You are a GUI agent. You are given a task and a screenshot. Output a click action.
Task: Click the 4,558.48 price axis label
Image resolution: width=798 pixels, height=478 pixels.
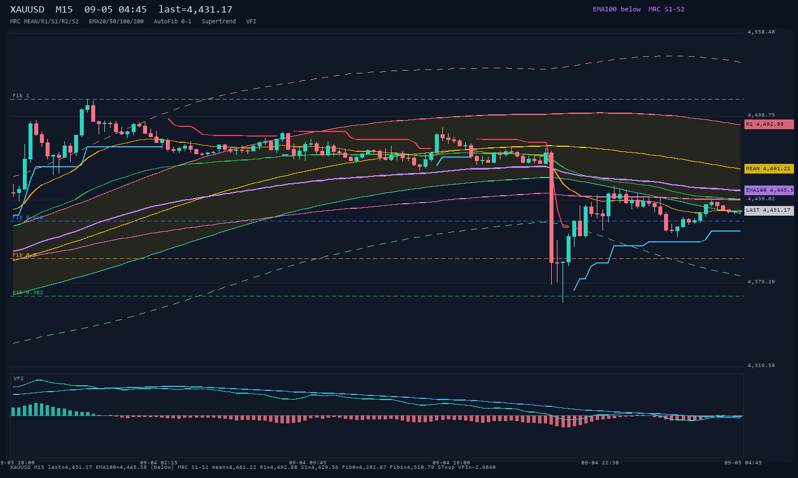[761, 32]
